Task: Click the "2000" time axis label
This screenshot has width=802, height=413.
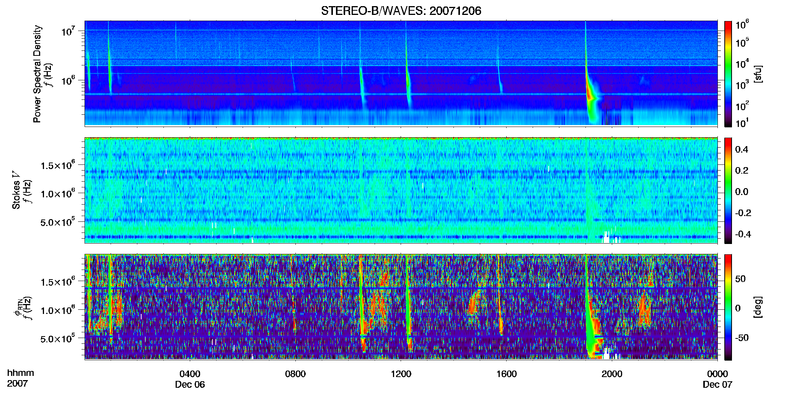Action: click(x=612, y=374)
